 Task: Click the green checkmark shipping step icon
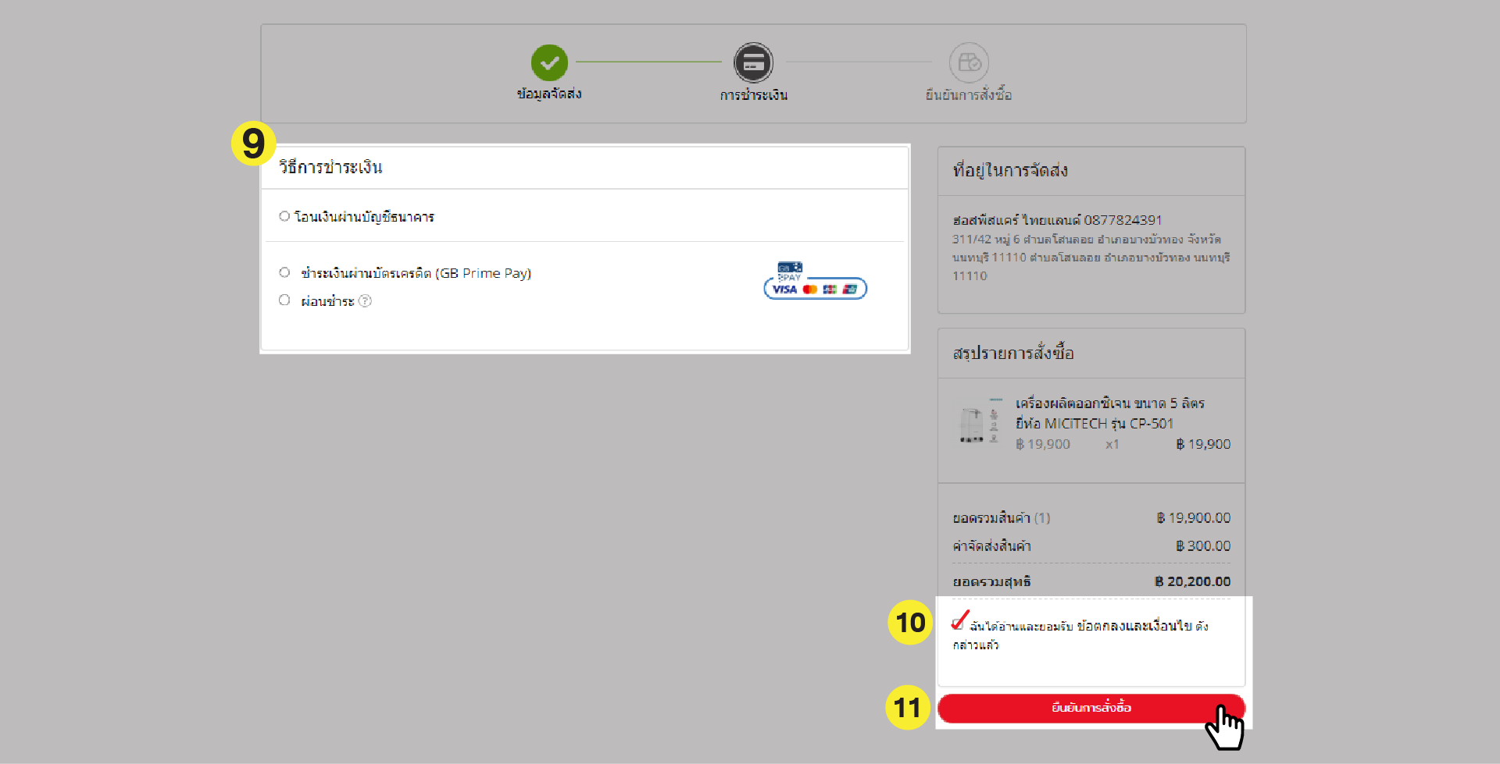pyautogui.click(x=549, y=62)
